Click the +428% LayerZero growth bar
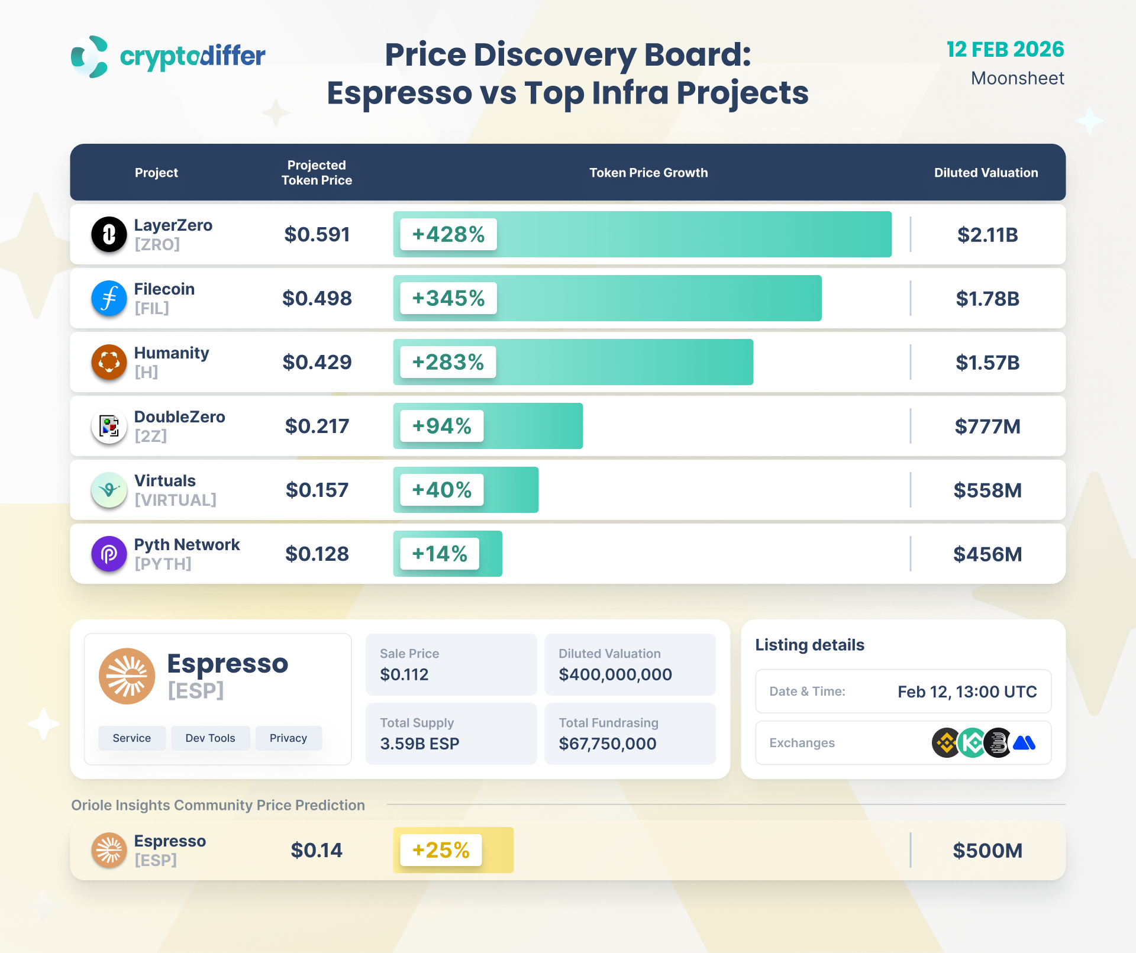This screenshot has width=1136, height=953. point(642,234)
